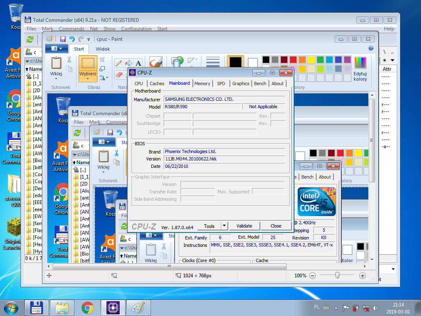
Task: Pick the red color swatch
Action: click(293, 59)
